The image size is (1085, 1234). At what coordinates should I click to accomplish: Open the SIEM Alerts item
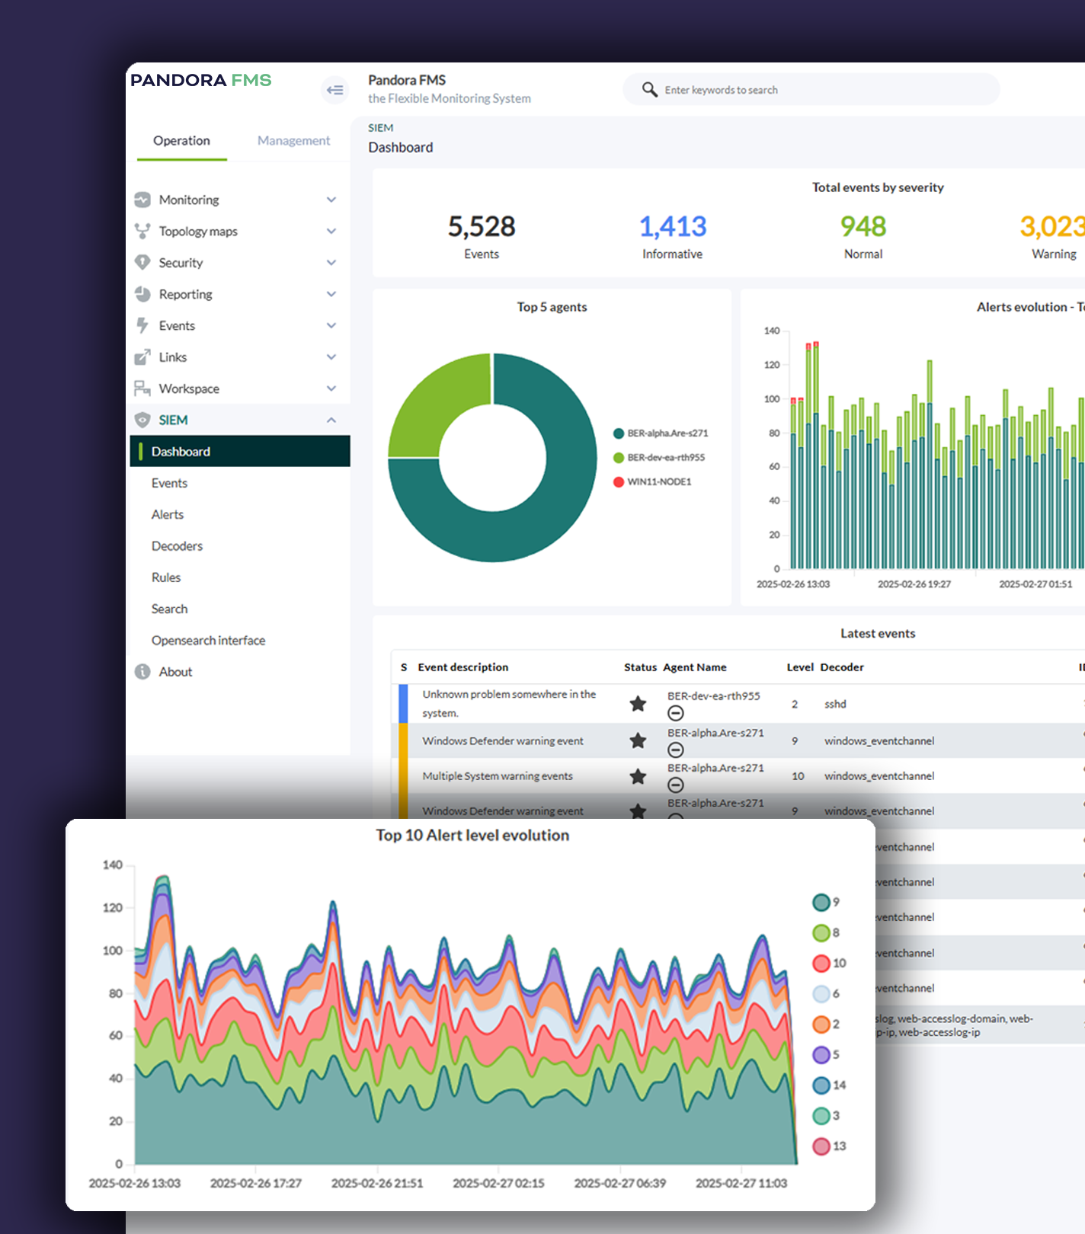[x=168, y=514]
